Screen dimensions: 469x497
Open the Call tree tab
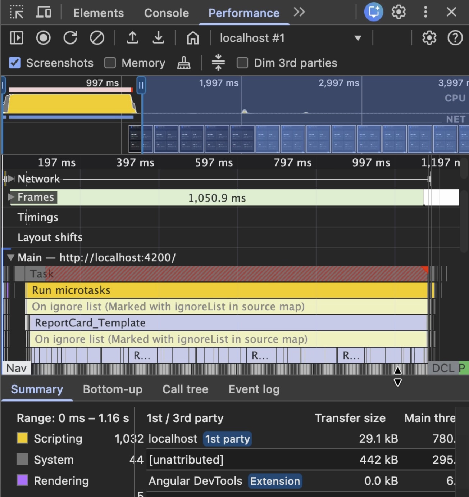pyautogui.click(x=185, y=389)
